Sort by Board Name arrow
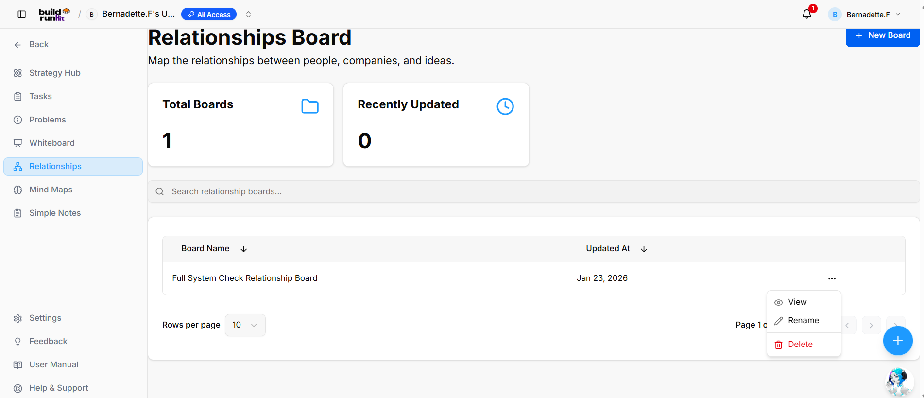924x398 pixels. point(244,249)
